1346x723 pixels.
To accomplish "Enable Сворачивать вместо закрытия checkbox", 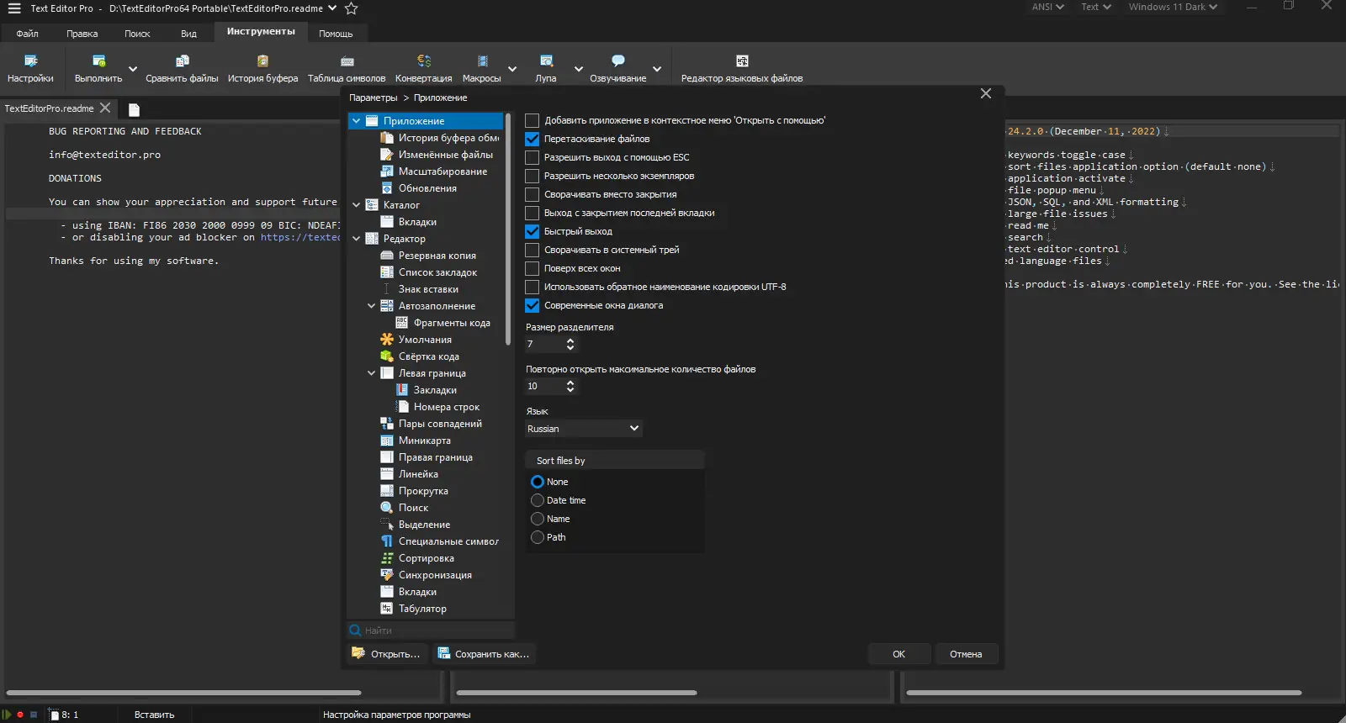I will [533, 194].
